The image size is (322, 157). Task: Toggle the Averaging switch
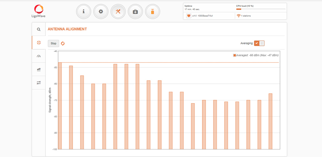pos(259,43)
